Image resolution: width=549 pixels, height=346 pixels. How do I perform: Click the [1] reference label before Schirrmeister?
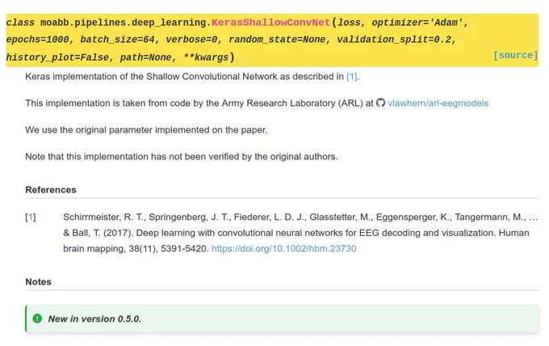coord(31,217)
